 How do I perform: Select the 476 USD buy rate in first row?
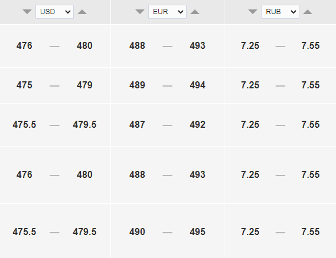pyautogui.click(x=24, y=46)
